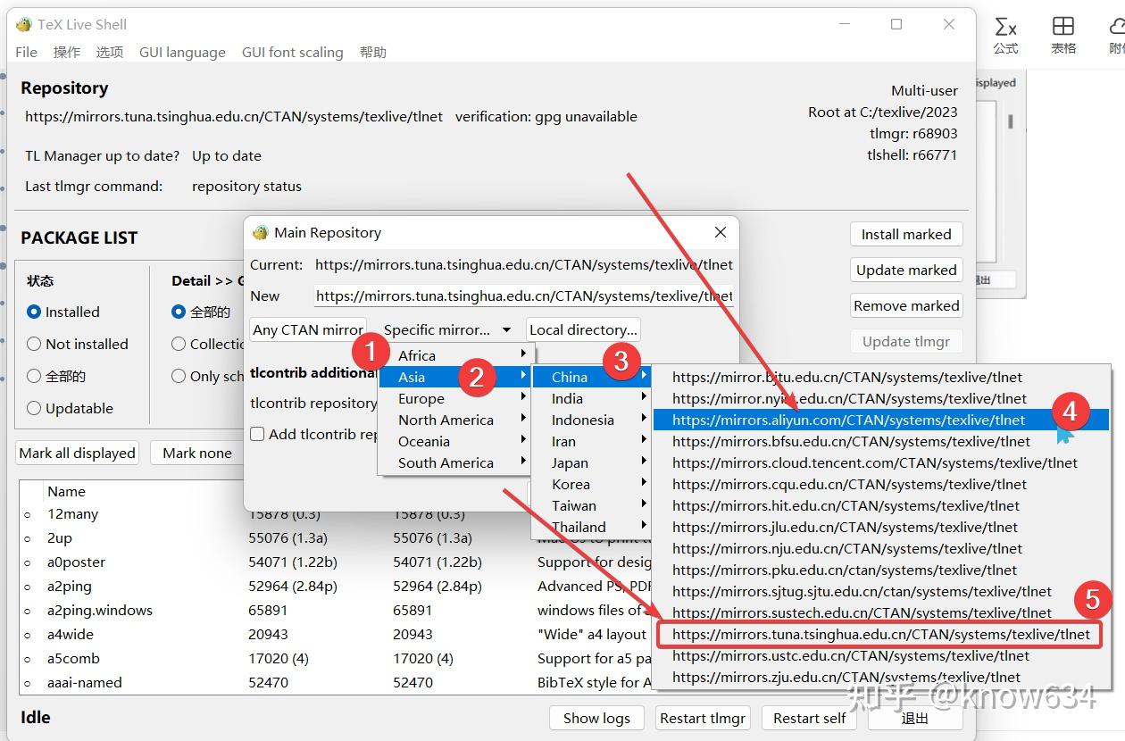Image resolution: width=1125 pixels, height=741 pixels.
Task: Click the 表格 table icon in background window
Action: (x=1063, y=35)
